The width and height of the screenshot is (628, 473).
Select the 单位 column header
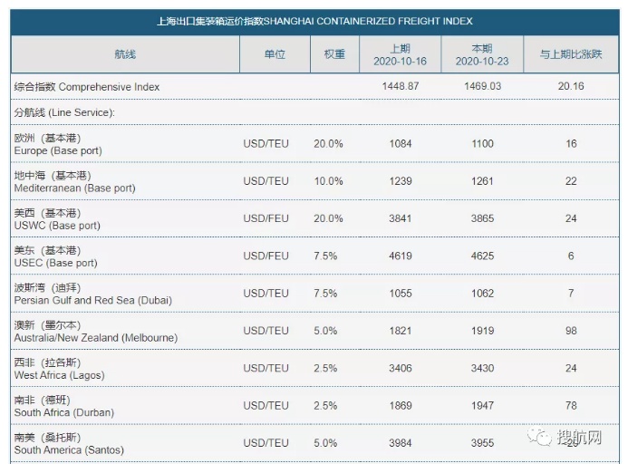click(275, 54)
